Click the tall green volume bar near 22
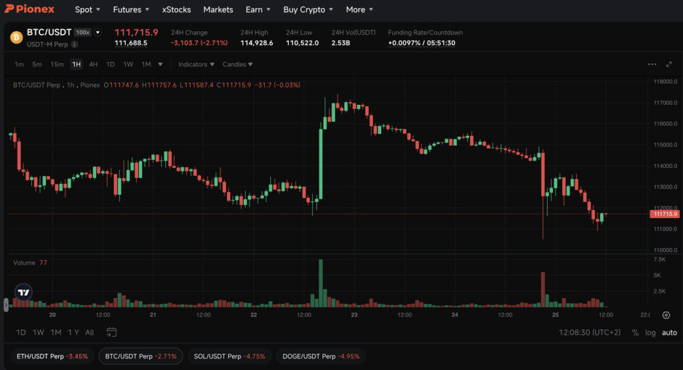This screenshot has height=370, width=683. pyautogui.click(x=321, y=283)
